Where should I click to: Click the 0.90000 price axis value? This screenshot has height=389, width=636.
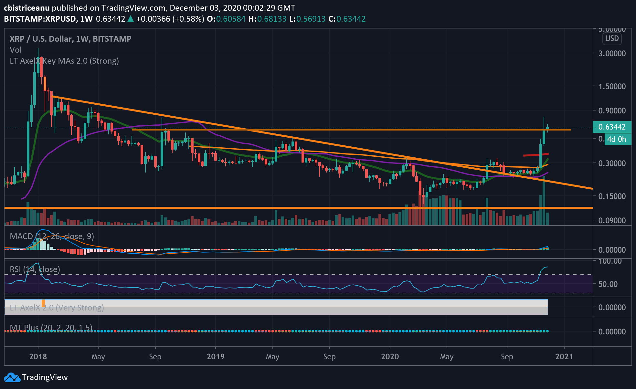tap(612, 110)
